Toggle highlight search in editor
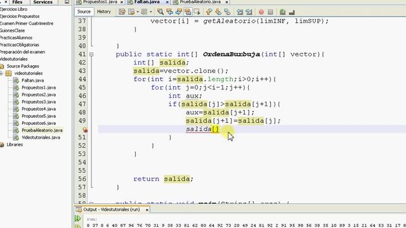 (188, 11)
